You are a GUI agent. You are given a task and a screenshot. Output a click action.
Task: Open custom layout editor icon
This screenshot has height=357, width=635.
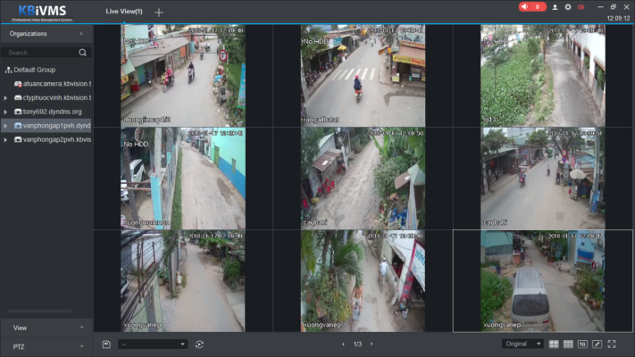click(x=597, y=344)
